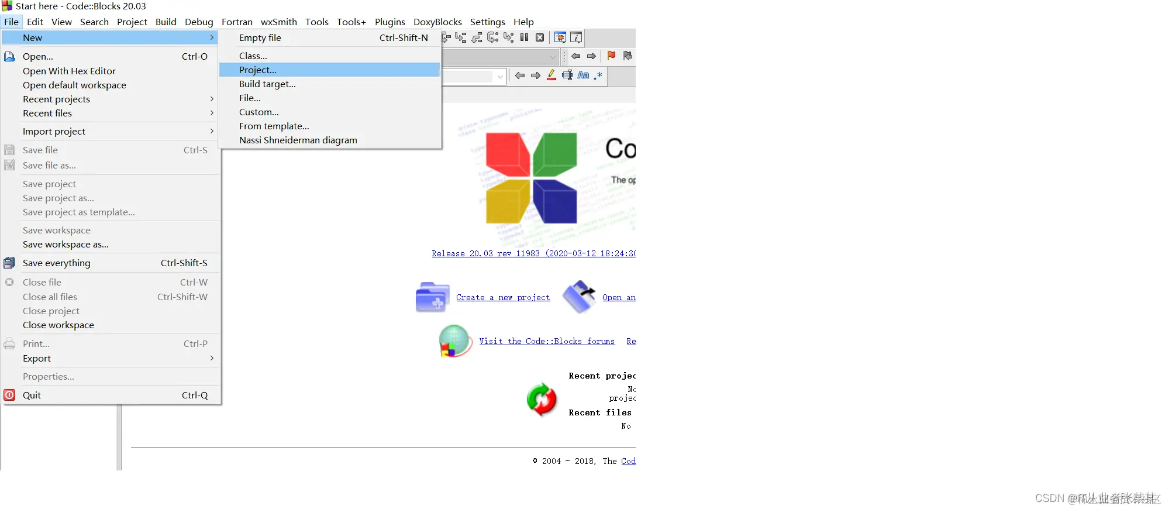Click Jump back arrow beside red flag

click(x=576, y=56)
